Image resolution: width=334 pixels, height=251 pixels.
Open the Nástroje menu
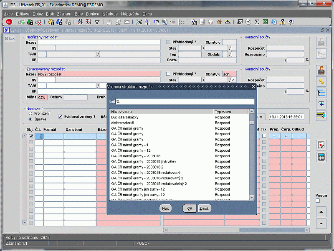(110, 14)
